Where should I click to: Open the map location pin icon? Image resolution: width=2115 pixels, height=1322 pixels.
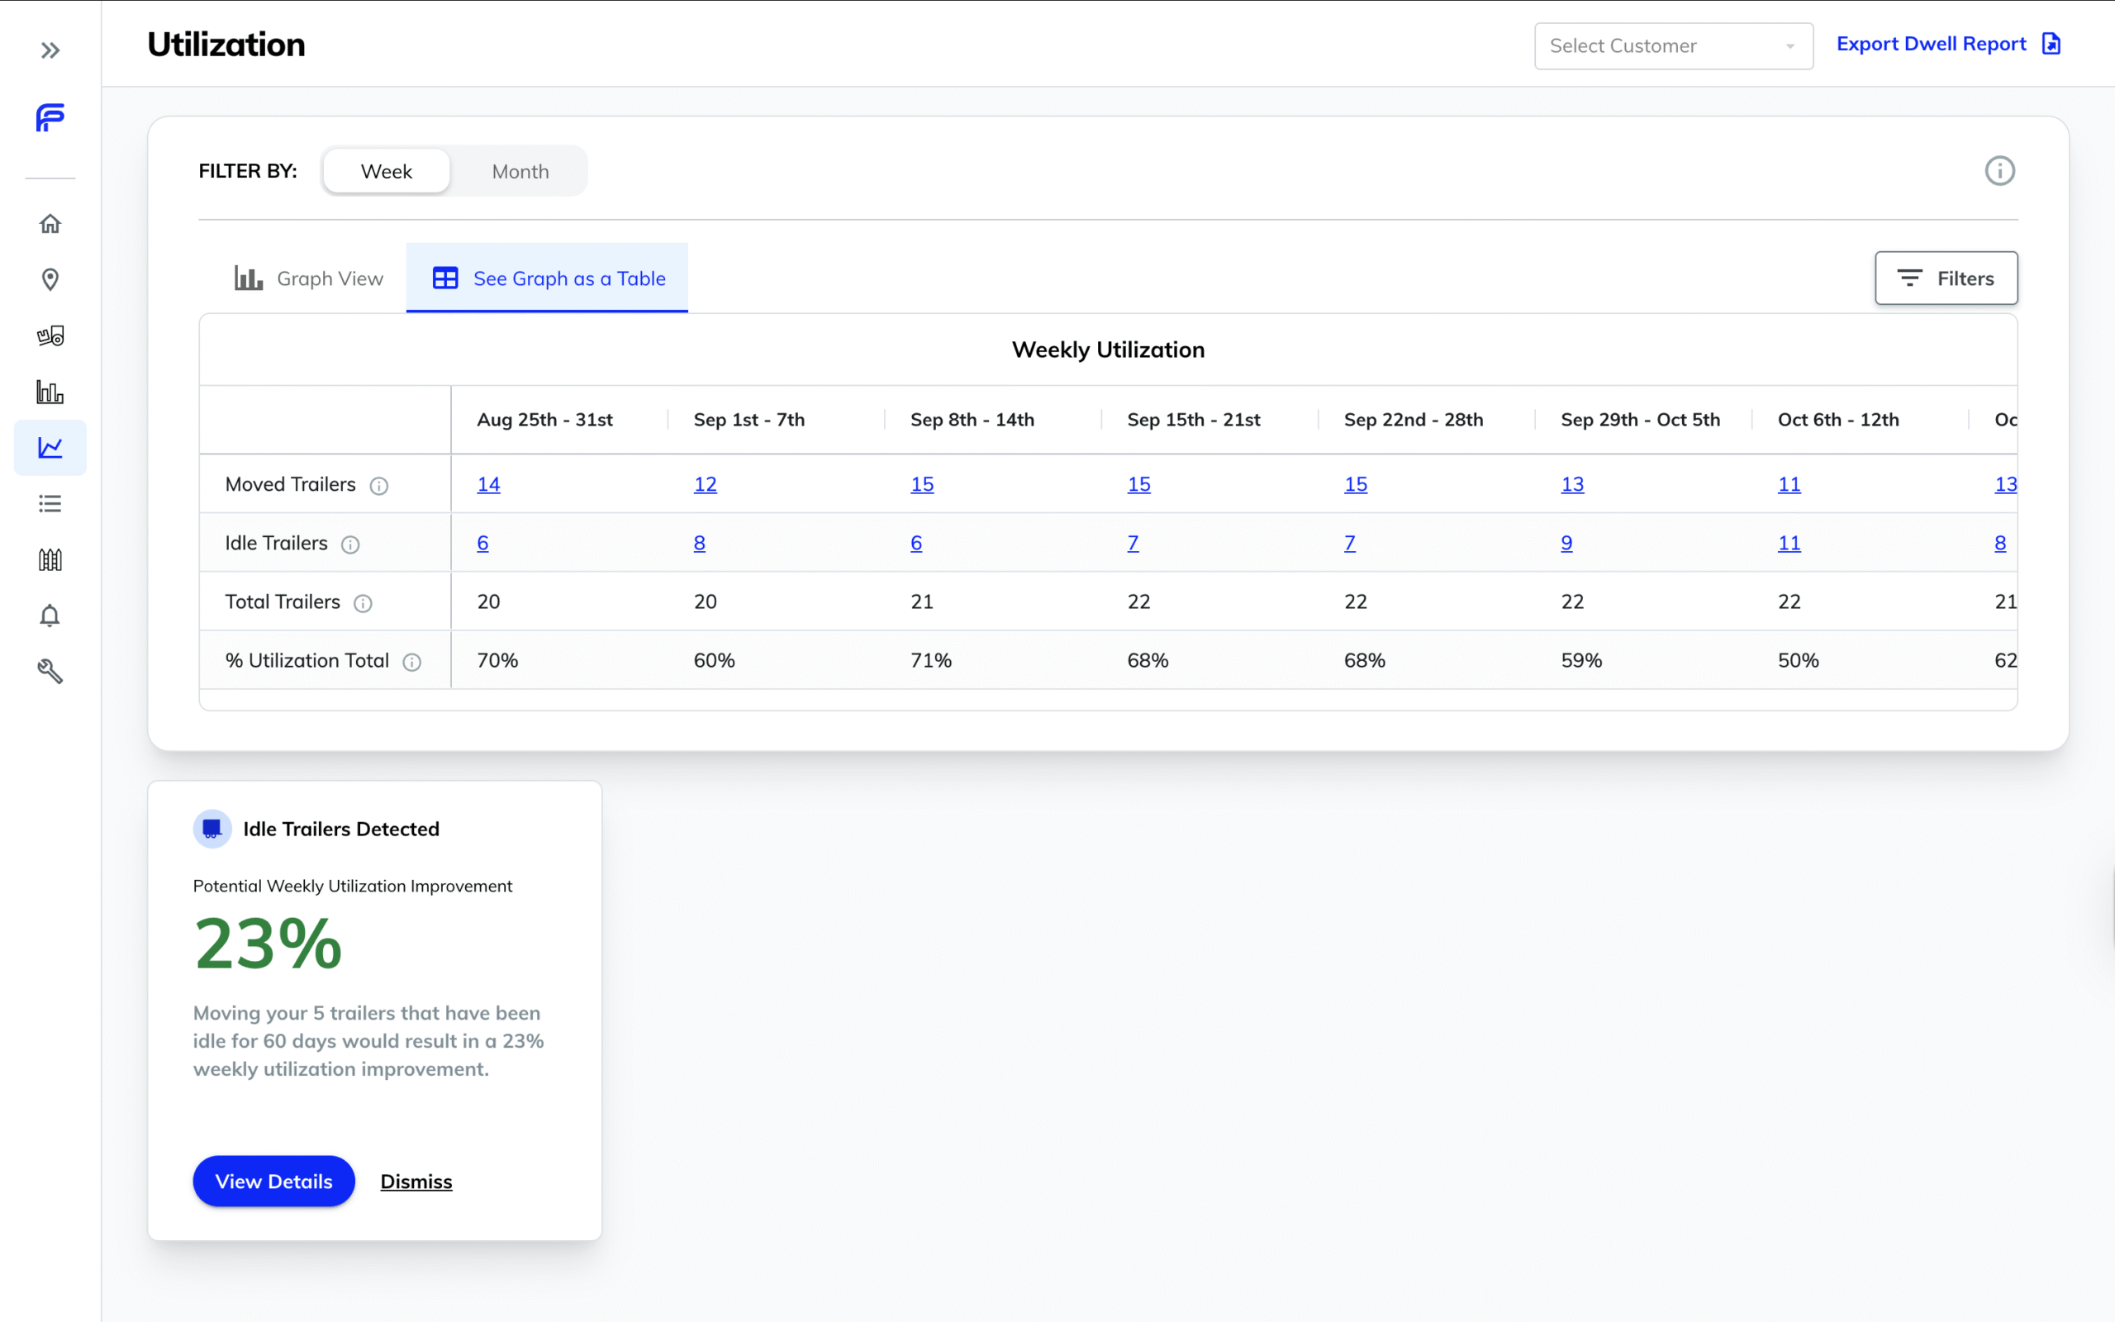[50, 280]
